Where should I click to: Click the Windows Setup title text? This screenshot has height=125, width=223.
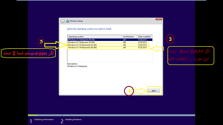(76, 21)
